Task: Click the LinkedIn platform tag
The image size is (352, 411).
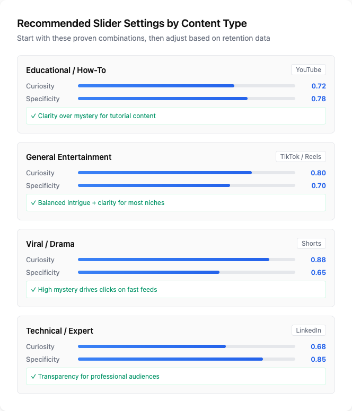Action: tap(309, 330)
